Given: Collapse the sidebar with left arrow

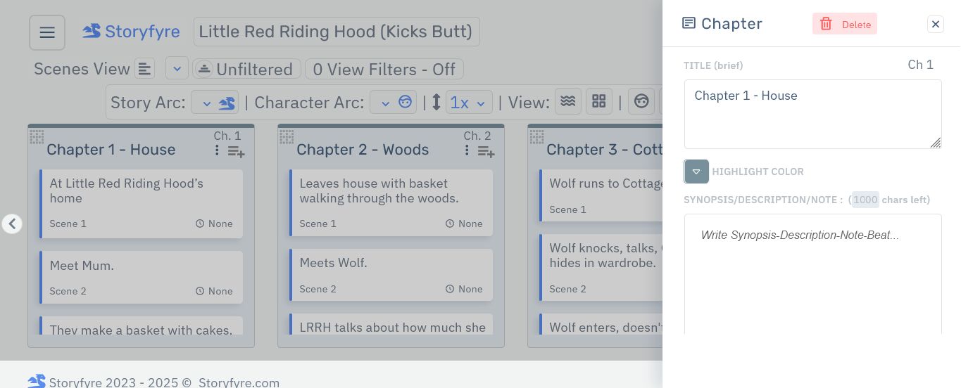Looking at the screenshot, I should click(12, 224).
